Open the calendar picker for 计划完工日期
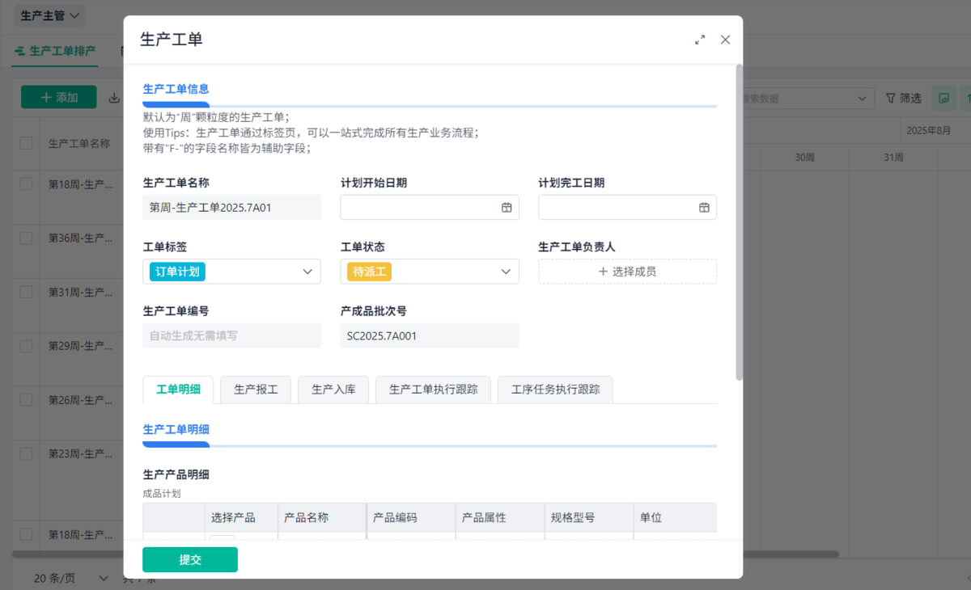971x590 pixels. (x=704, y=208)
